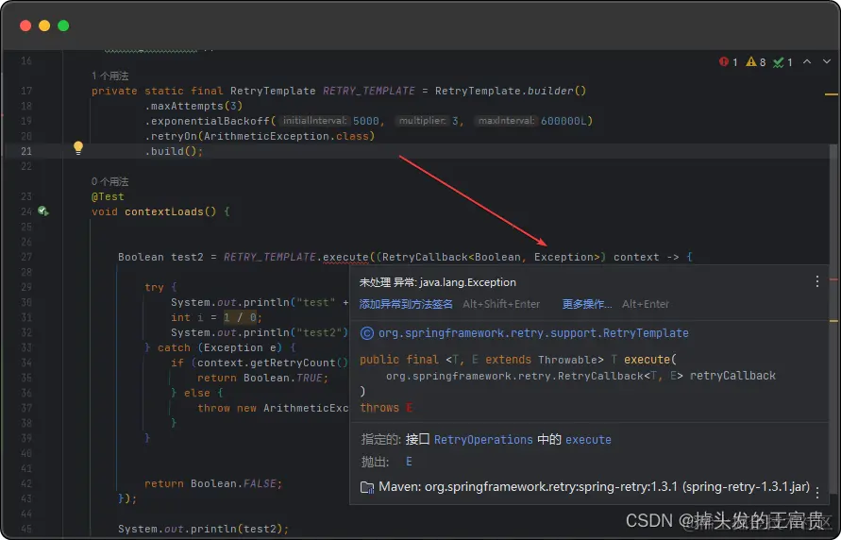Click System.out.println(test2); on line 45
This screenshot has width=841, height=540.
coord(203,530)
